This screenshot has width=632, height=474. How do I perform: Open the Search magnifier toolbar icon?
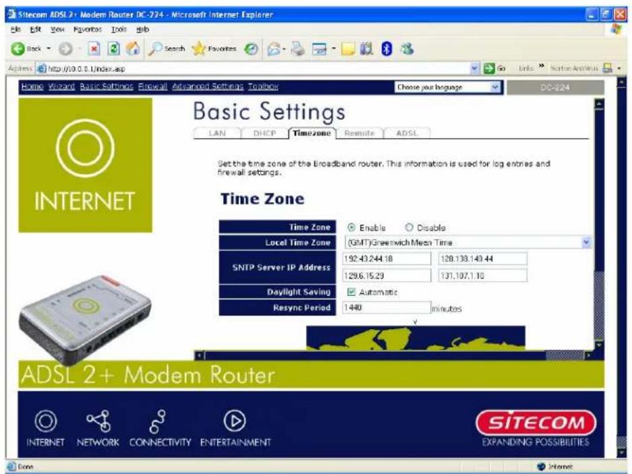(155, 49)
